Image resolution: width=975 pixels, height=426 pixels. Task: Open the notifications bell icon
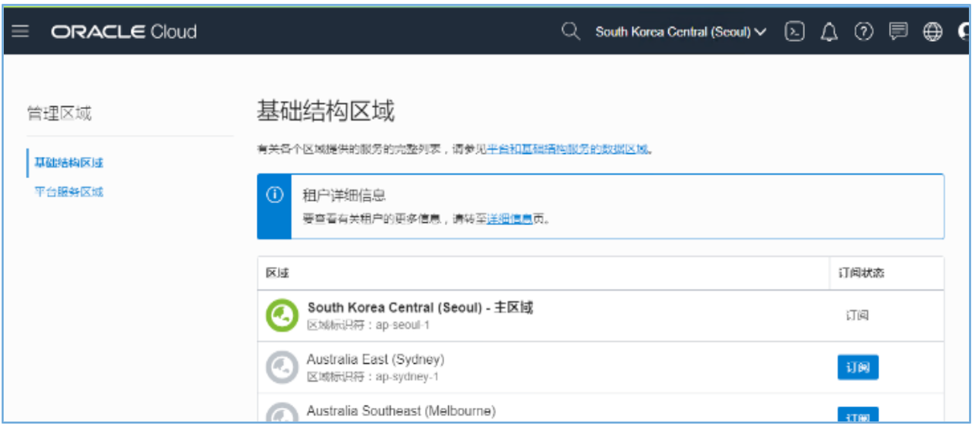tap(829, 32)
